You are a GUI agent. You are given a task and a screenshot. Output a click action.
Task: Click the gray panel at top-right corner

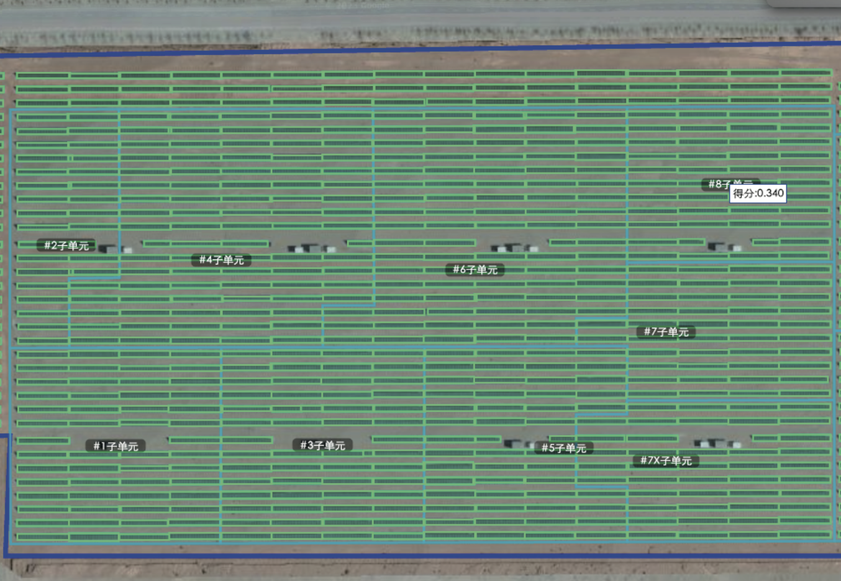[804, 3]
